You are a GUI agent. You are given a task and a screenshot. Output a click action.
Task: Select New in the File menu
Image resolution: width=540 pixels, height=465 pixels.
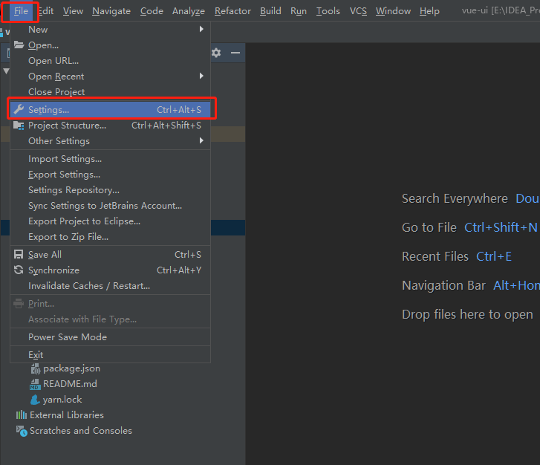point(110,29)
